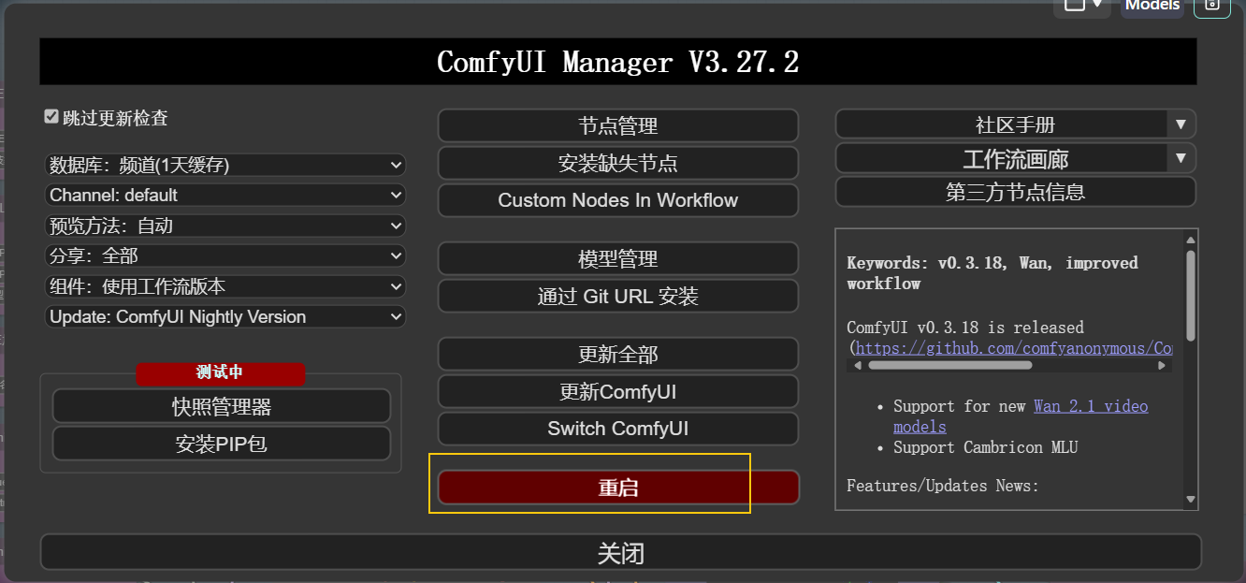
Task: Click the horizontal scrollbar thumb in news
Action: pos(950,366)
